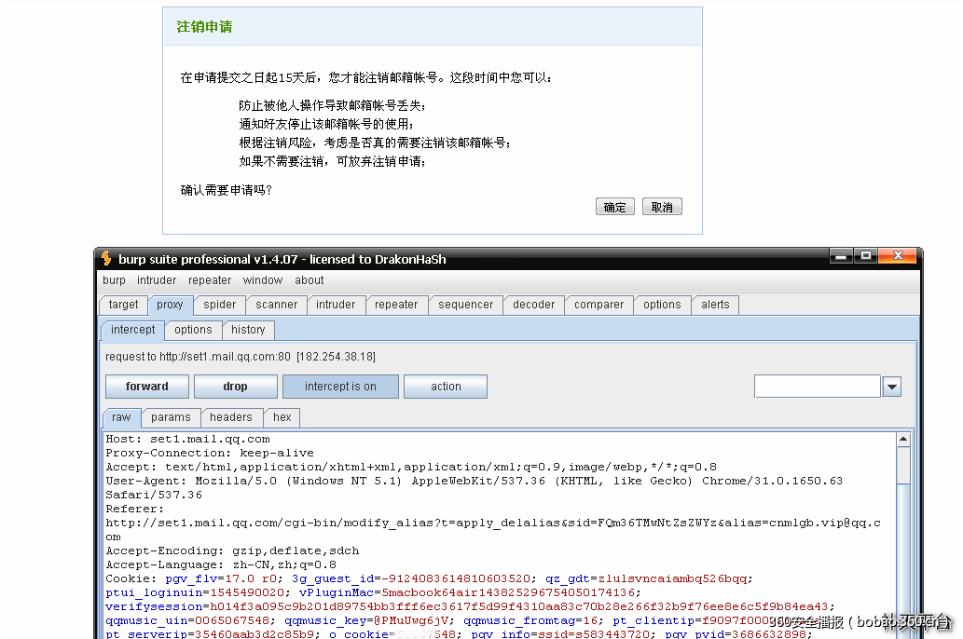
Task: Switch to the scanner tab
Action: pos(277,305)
